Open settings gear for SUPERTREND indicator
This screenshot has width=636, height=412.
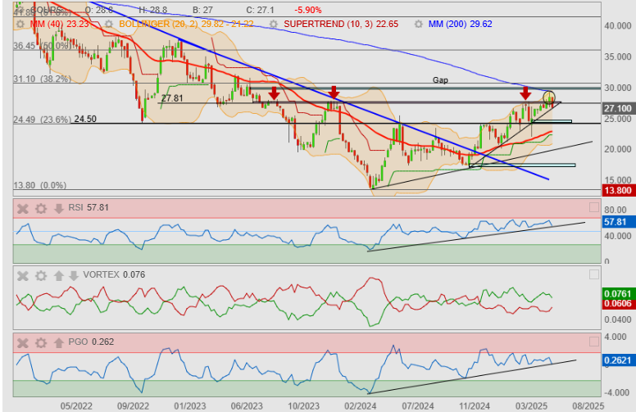pyautogui.click(x=274, y=24)
